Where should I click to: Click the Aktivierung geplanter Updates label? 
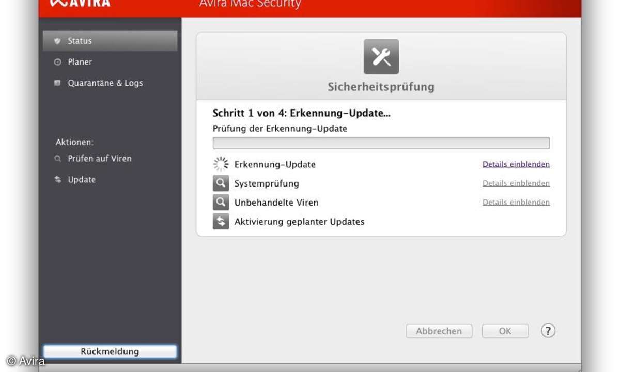pos(300,222)
